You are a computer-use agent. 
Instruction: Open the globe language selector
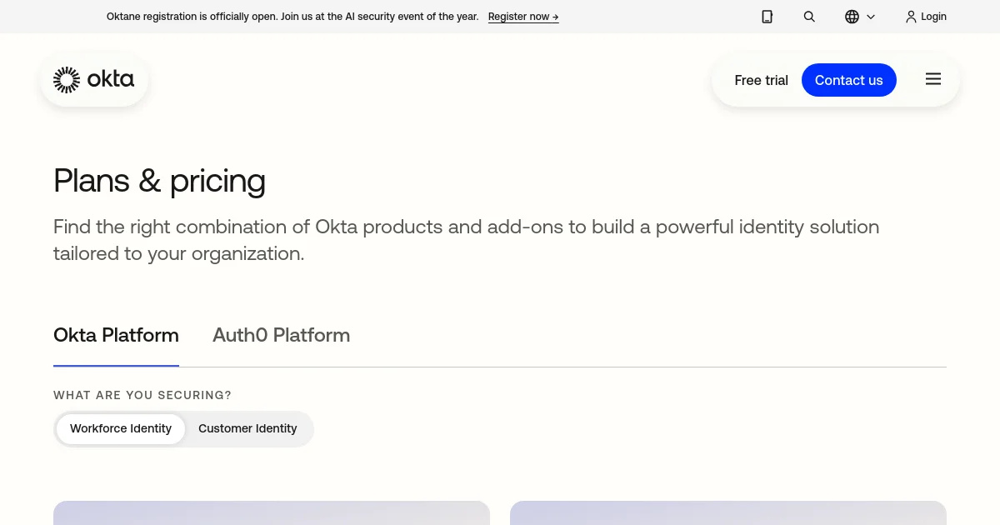[x=860, y=17]
